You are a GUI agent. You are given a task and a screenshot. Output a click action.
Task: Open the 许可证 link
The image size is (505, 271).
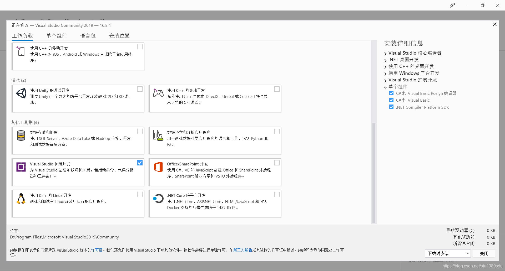97,250
